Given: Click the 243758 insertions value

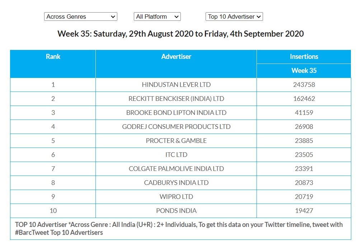Looking at the screenshot, I should pos(304,85).
